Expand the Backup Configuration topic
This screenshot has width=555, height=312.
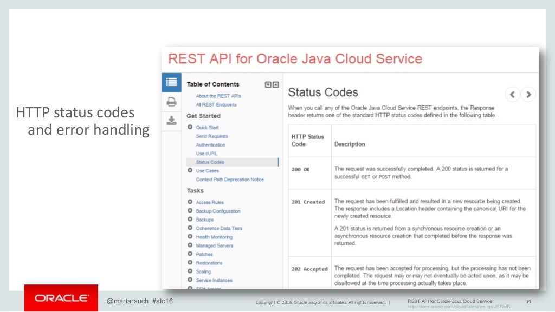(190, 211)
